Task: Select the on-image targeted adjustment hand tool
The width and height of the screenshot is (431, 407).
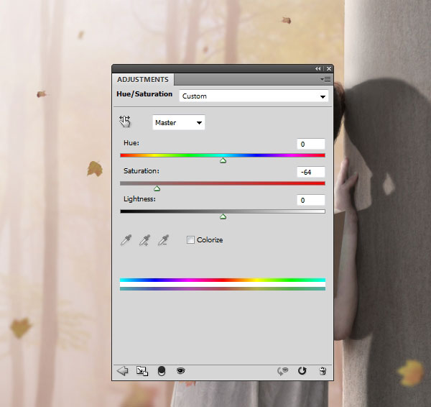Action: [x=125, y=122]
